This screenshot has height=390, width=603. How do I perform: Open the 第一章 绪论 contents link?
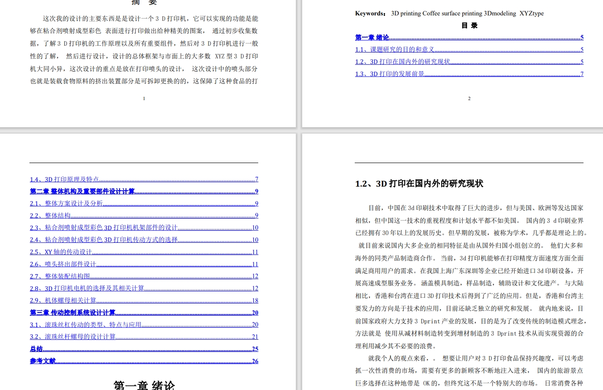(469, 38)
